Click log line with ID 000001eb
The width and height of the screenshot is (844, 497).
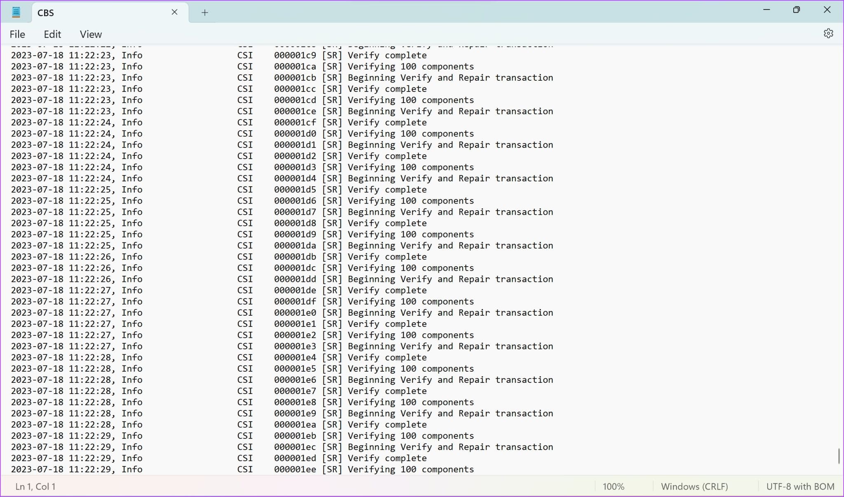[x=242, y=436]
